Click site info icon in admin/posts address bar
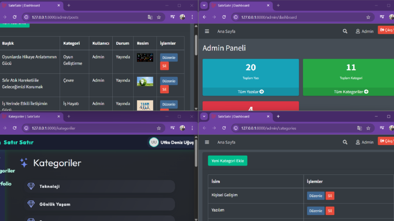Screen dimensions: 394x221 26,17
